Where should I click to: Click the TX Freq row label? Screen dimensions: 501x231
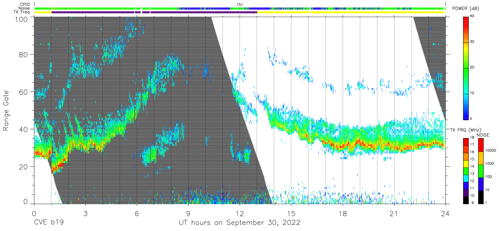coord(22,12)
